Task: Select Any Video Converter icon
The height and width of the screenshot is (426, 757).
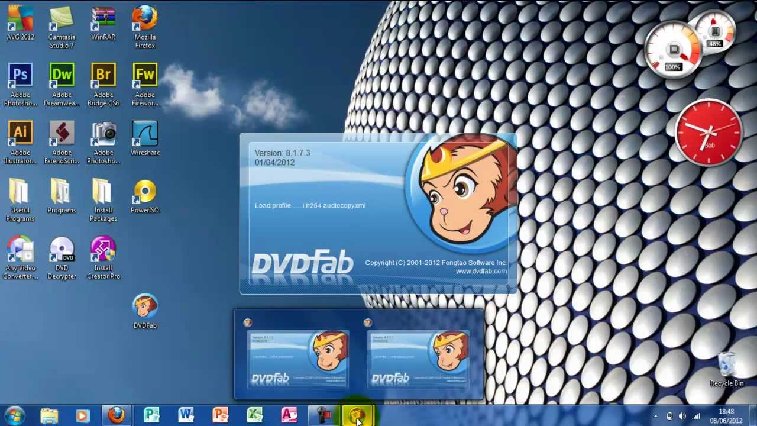Action: click(20, 259)
